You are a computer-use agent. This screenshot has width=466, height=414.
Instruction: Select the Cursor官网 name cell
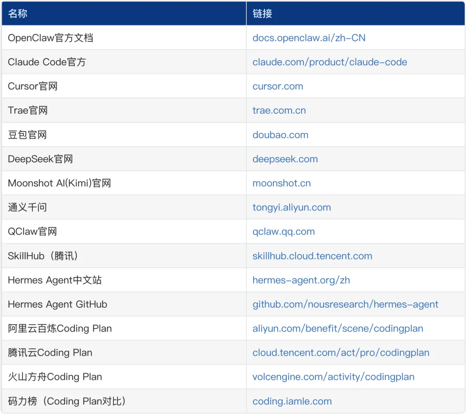click(124, 86)
